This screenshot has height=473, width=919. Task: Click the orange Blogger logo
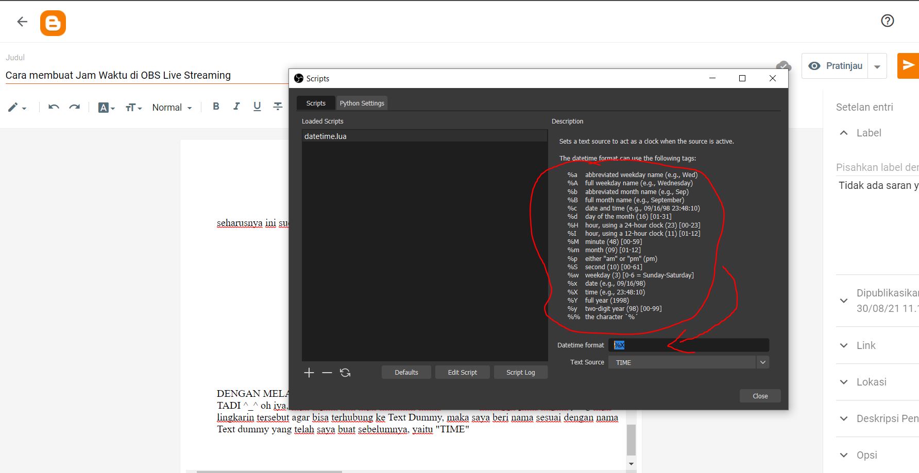coord(53,23)
